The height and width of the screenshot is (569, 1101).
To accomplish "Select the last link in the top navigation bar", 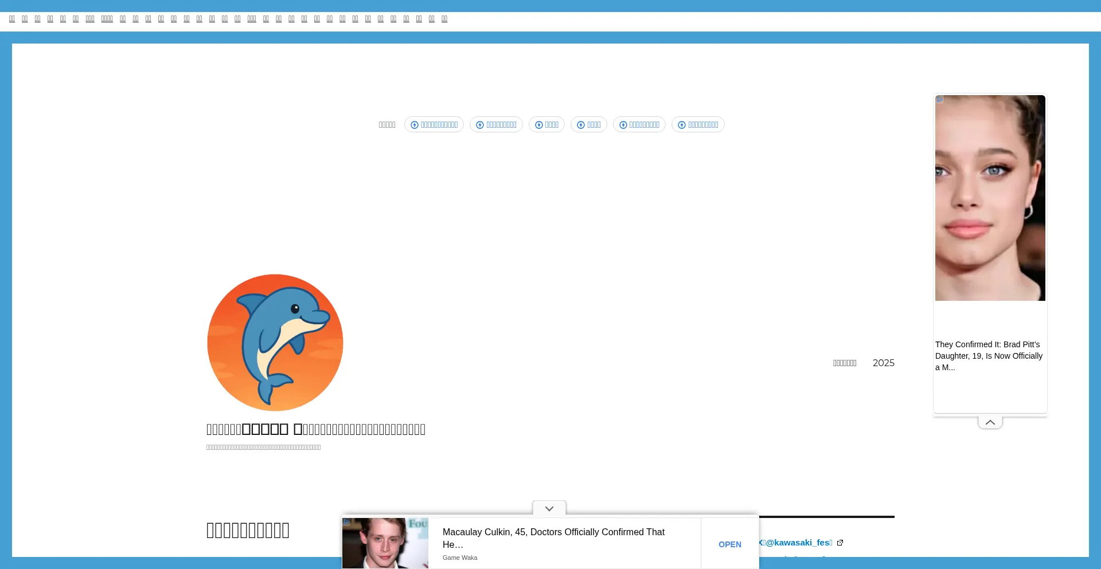I will click(x=444, y=19).
